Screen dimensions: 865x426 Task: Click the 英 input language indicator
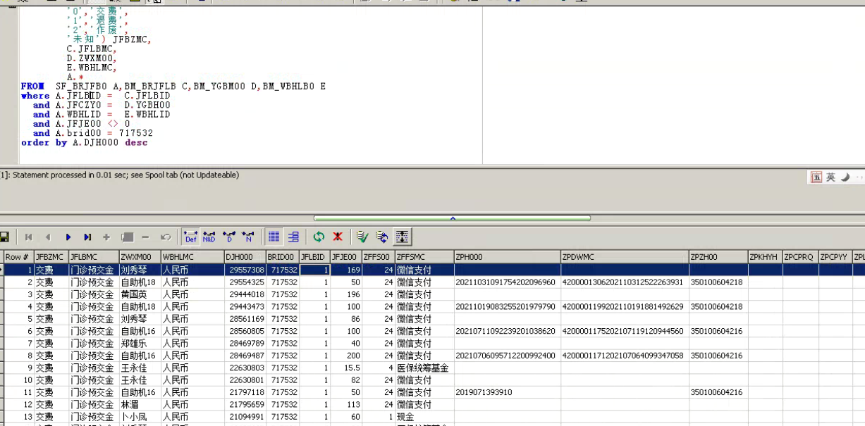click(830, 177)
